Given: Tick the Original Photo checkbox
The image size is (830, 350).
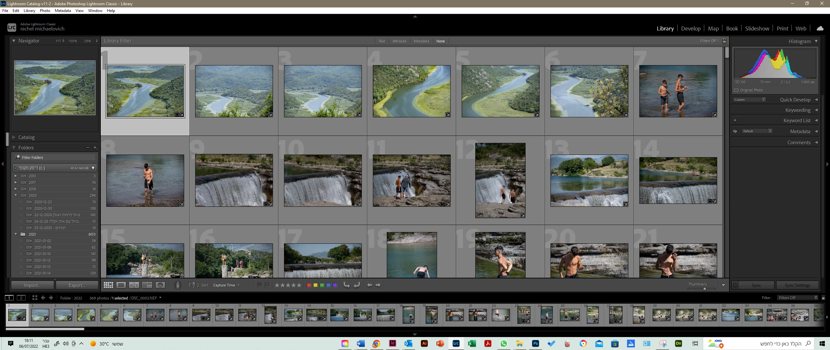Looking at the screenshot, I should click(736, 90).
